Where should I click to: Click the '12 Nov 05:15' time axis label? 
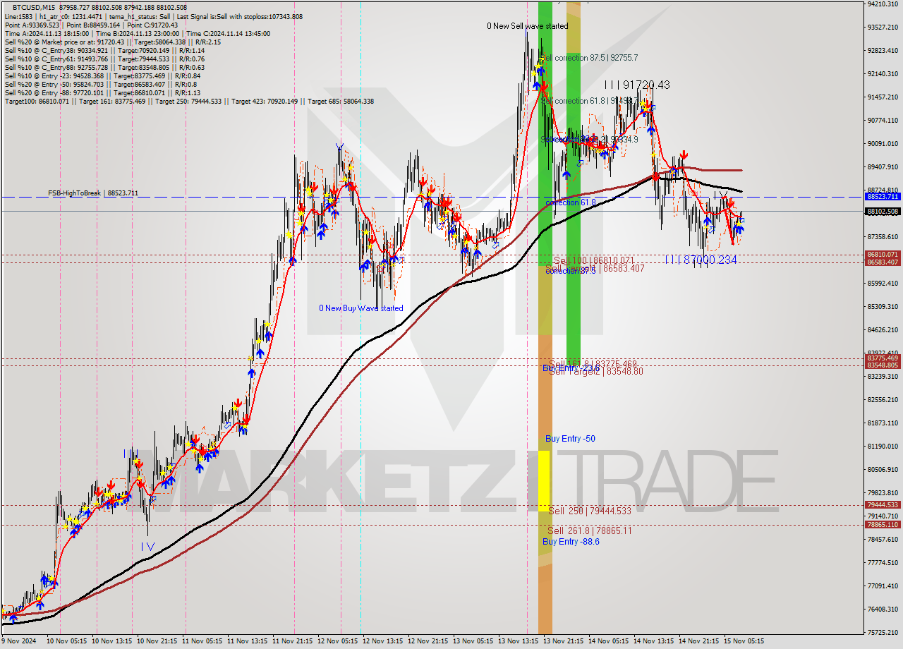tap(338, 641)
